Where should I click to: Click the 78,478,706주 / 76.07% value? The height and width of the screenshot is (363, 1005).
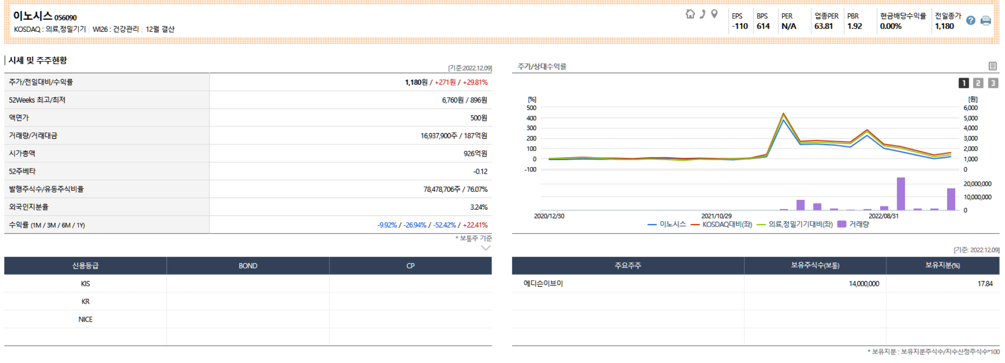click(455, 189)
